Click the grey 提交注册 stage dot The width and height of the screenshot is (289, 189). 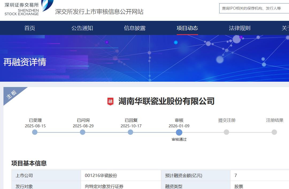226,132
